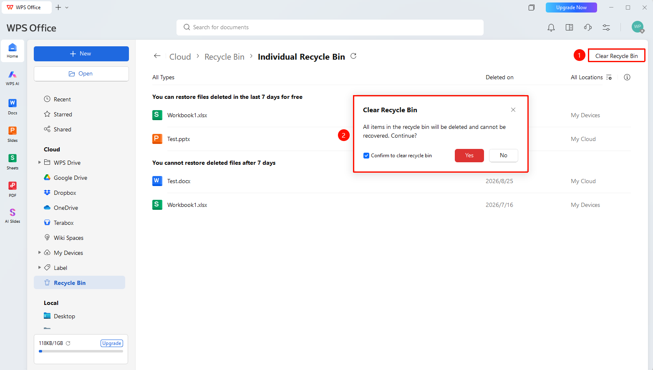Open the All Types filter
This screenshot has width=653, height=370.
164,77
